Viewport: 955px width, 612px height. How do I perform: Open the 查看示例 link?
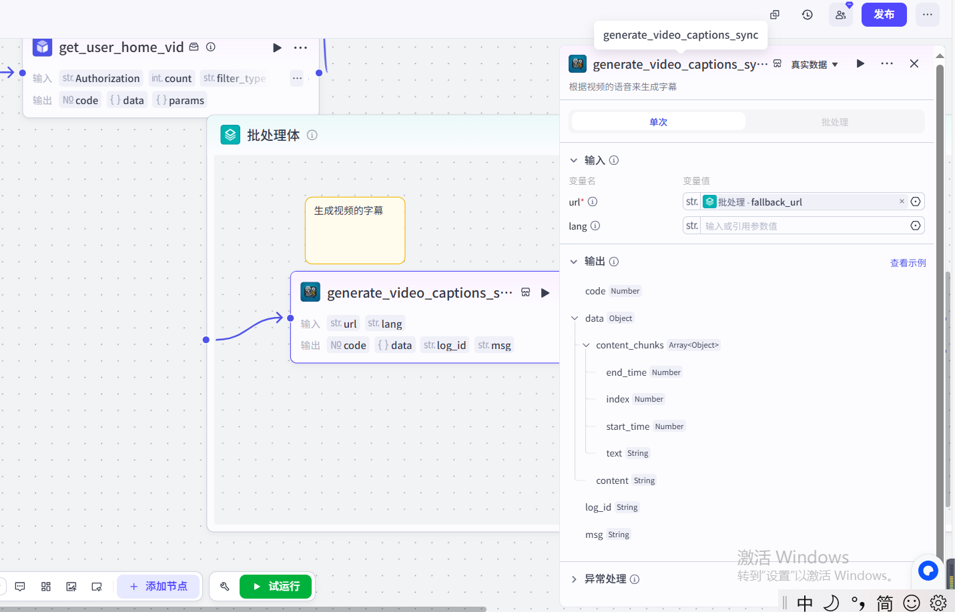(x=908, y=263)
